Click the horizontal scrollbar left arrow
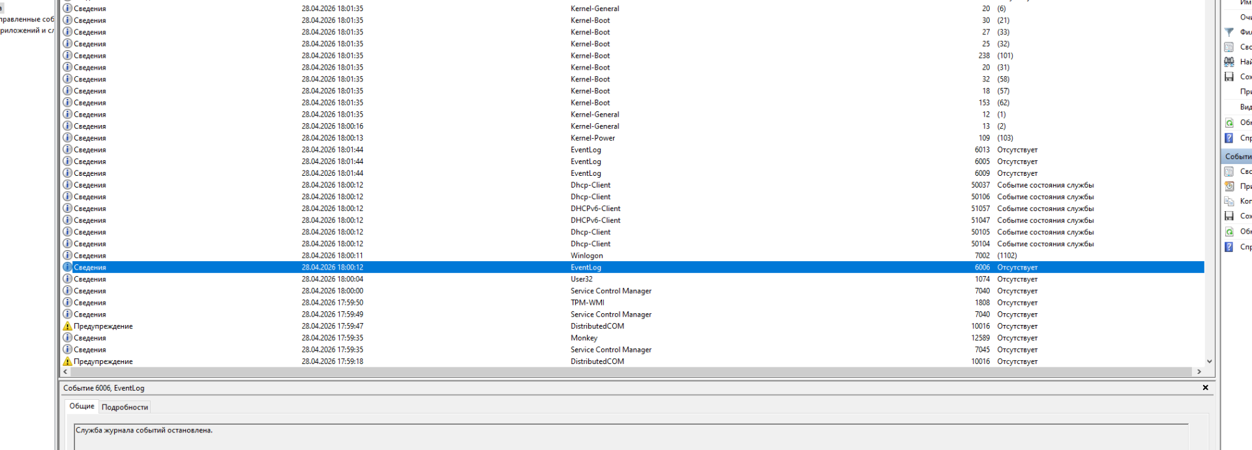This screenshot has height=450, width=1252. tap(65, 372)
